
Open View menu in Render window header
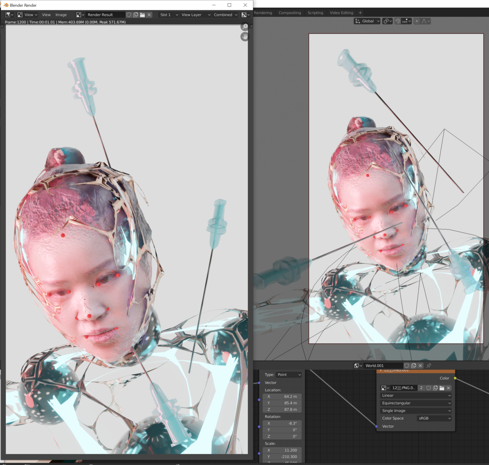tap(46, 15)
